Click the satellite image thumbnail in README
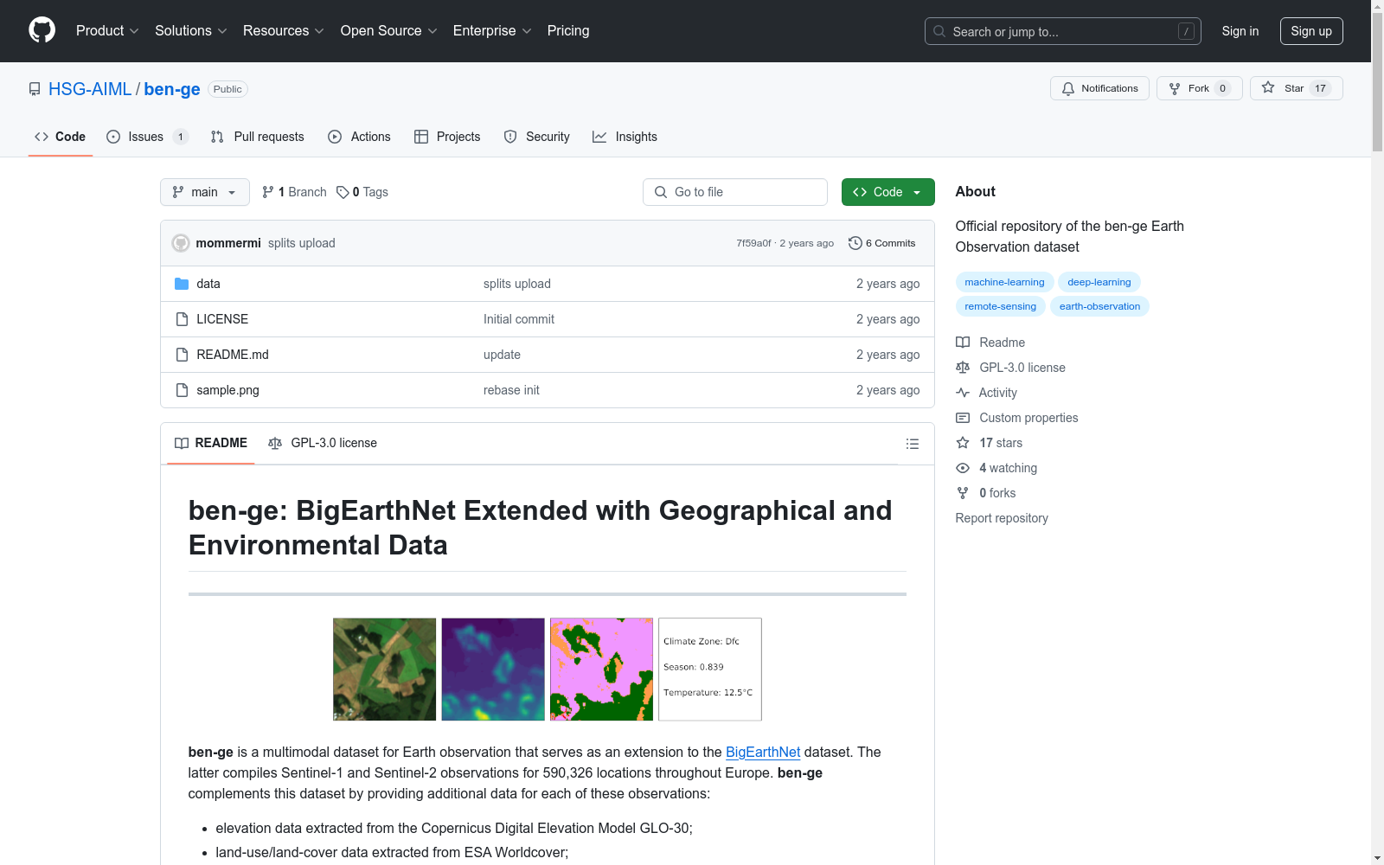Screen dimensions: 1384x865 point(385,670)
